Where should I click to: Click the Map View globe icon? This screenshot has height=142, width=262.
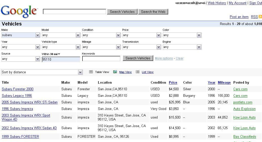click(115, 72)
